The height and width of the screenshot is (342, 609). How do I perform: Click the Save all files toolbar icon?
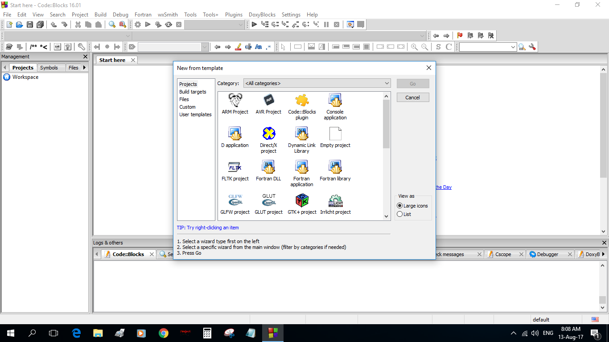[40, 24]
